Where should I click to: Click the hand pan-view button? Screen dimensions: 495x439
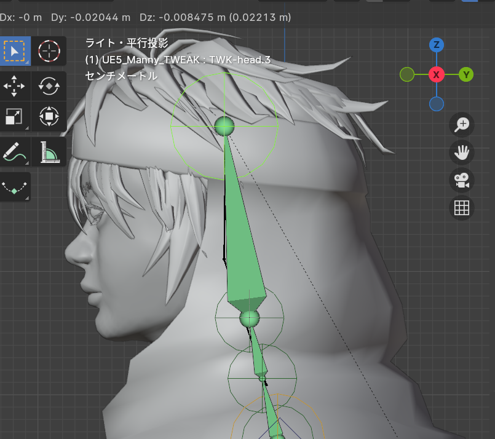pyautogui.click(x=462, y=152)
